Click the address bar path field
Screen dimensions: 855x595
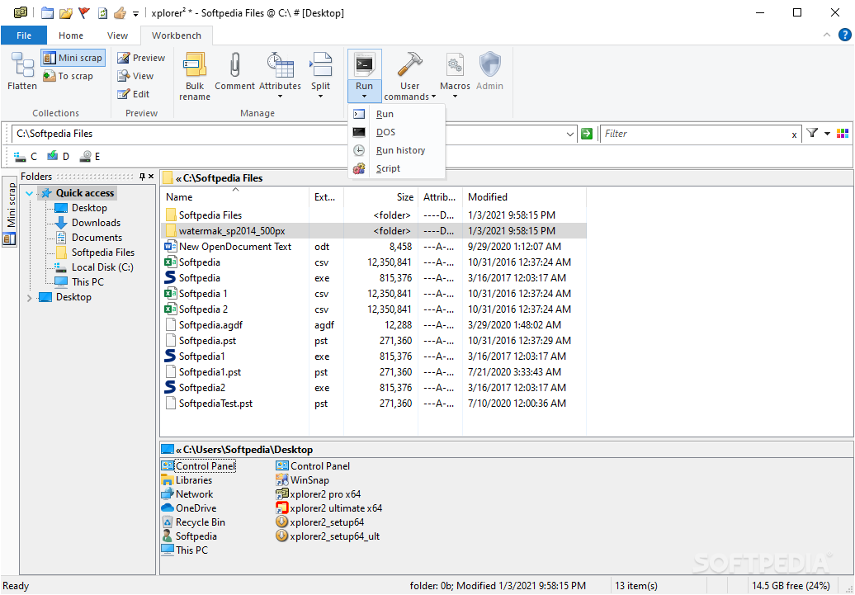pyautogui.click(x=288, y=134)
